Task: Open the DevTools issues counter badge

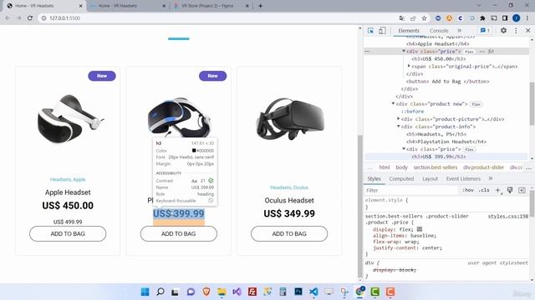Action: [x=485, y=31]
